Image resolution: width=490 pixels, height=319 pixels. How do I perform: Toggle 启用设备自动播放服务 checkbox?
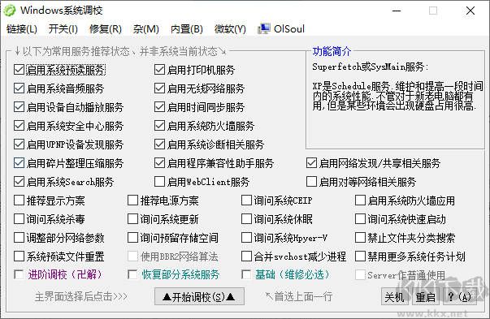(x=19, y=107)
